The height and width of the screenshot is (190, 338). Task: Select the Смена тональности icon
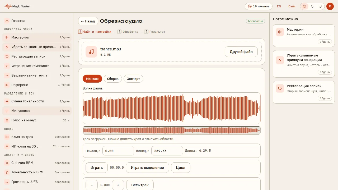tap(7, 101)
